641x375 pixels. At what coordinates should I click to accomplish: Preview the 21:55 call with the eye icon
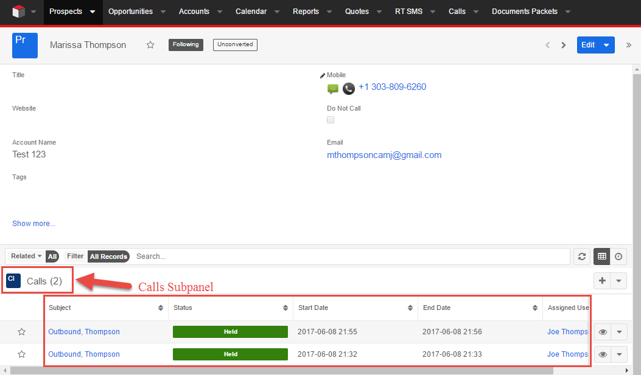coord(603,332)
